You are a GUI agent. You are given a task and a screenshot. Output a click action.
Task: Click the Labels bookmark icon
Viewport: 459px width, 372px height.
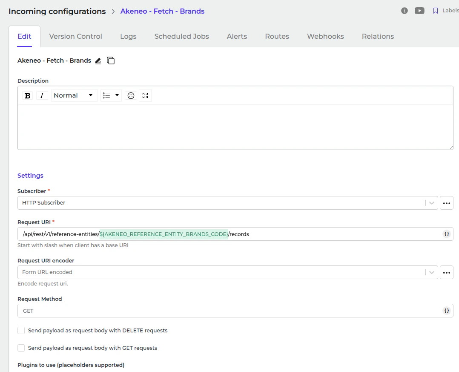(436, 11)
